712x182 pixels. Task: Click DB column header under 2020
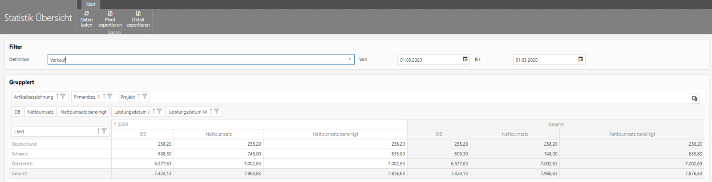click(143, 134)
